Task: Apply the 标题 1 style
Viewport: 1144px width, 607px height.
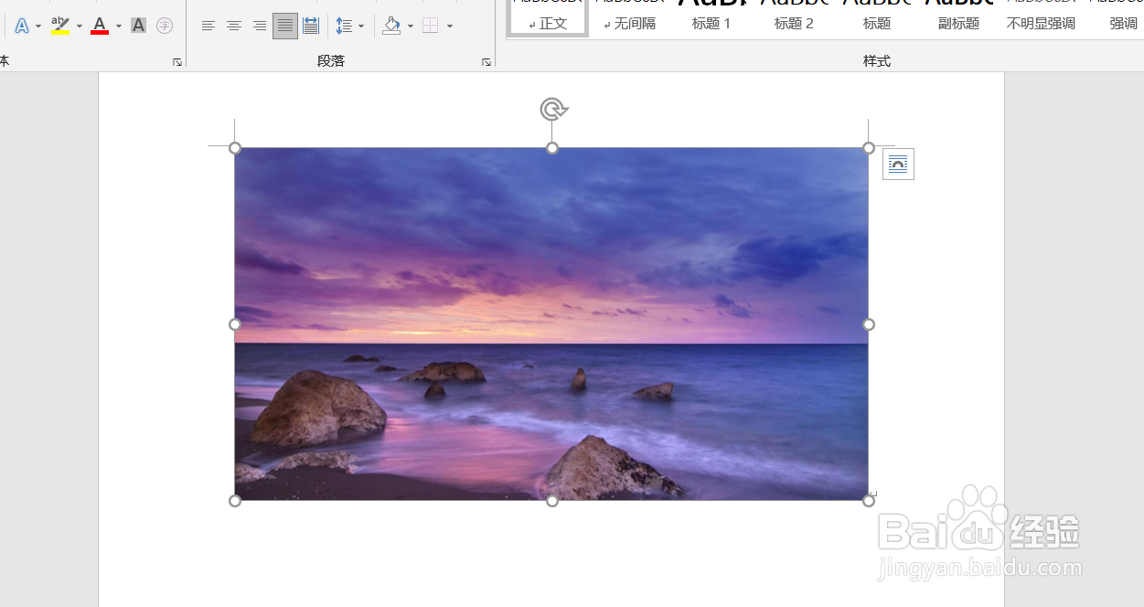Action: tap(711, 17)
